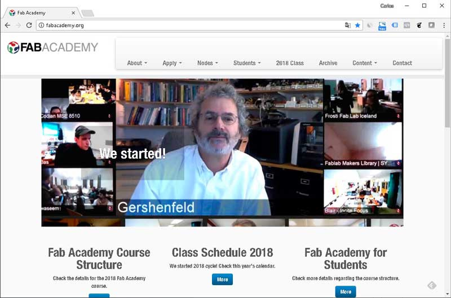Screen dimensions: 451x298
Task: Click More under Class Schedule 2018
Action: (222, 279)
